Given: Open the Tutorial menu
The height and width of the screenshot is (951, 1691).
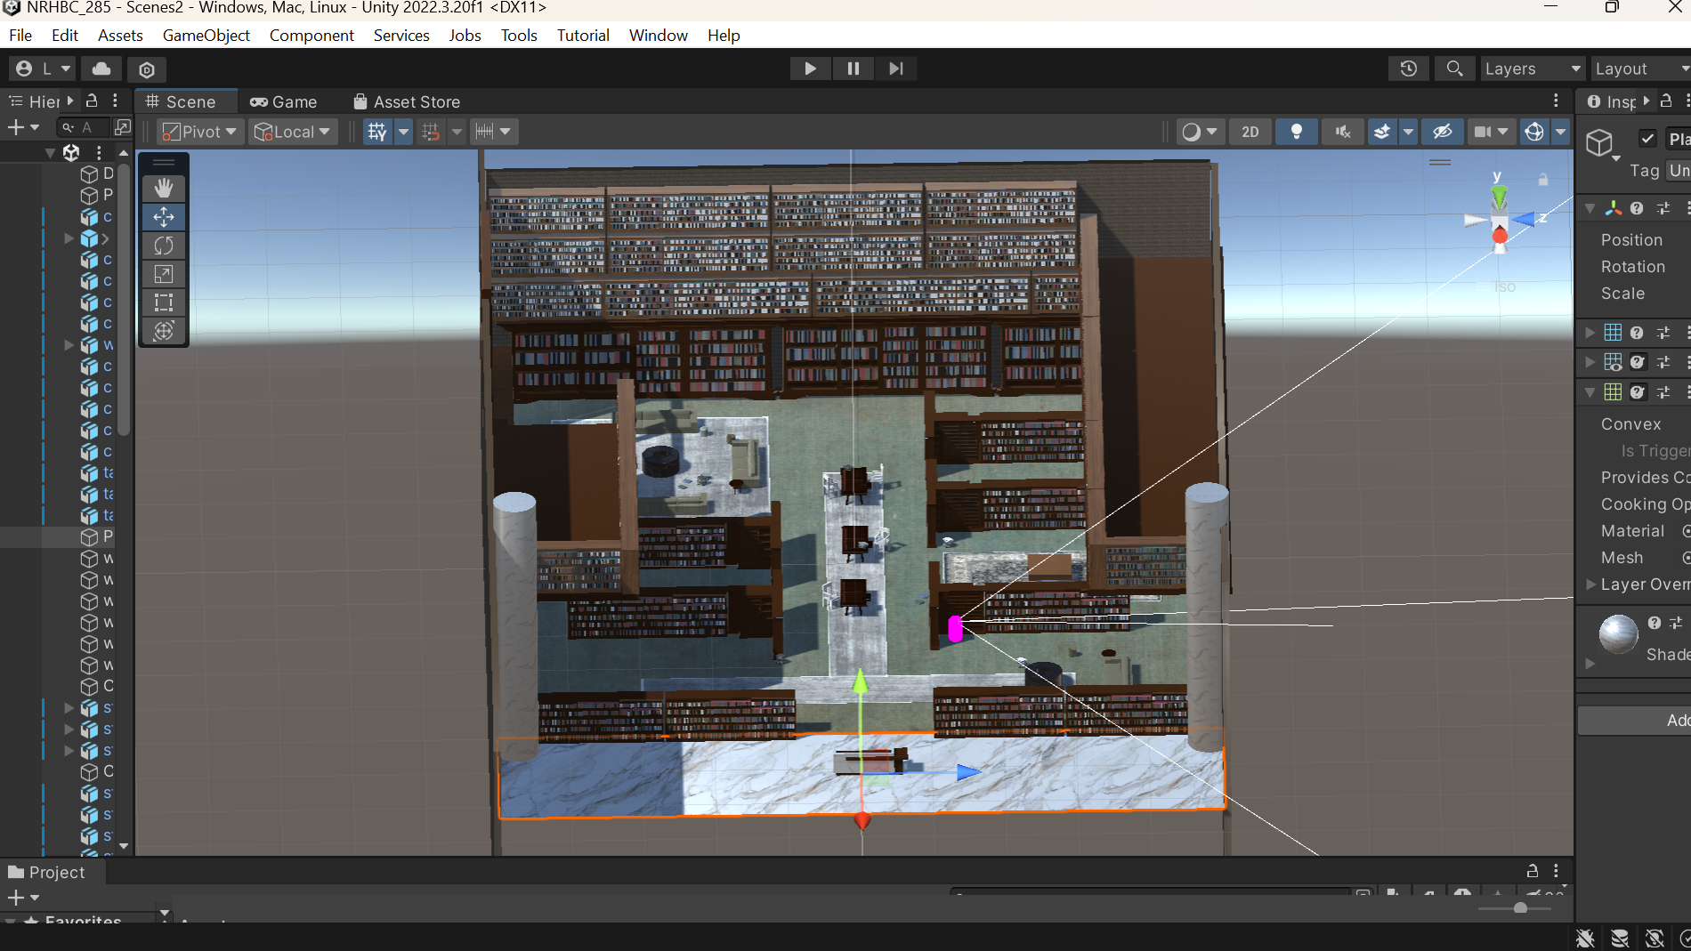Looking at the screenshot, I should coord(583,35).
